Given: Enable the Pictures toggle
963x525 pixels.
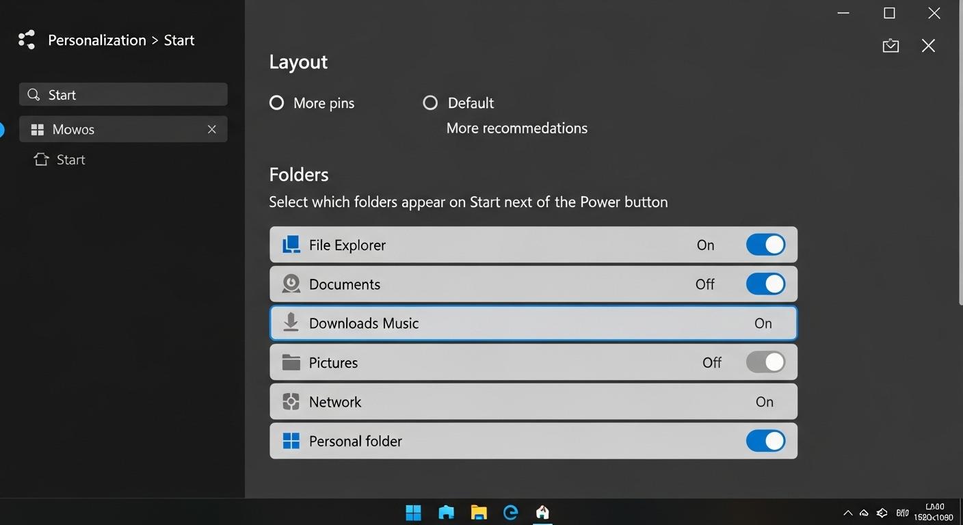Looking at the screenshot, I should tap(765, 362).
